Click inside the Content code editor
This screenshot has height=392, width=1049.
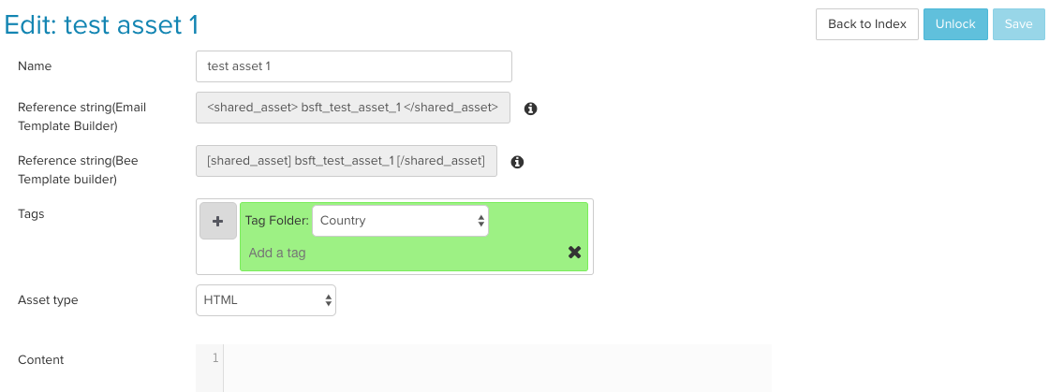(x=497, y=369)
